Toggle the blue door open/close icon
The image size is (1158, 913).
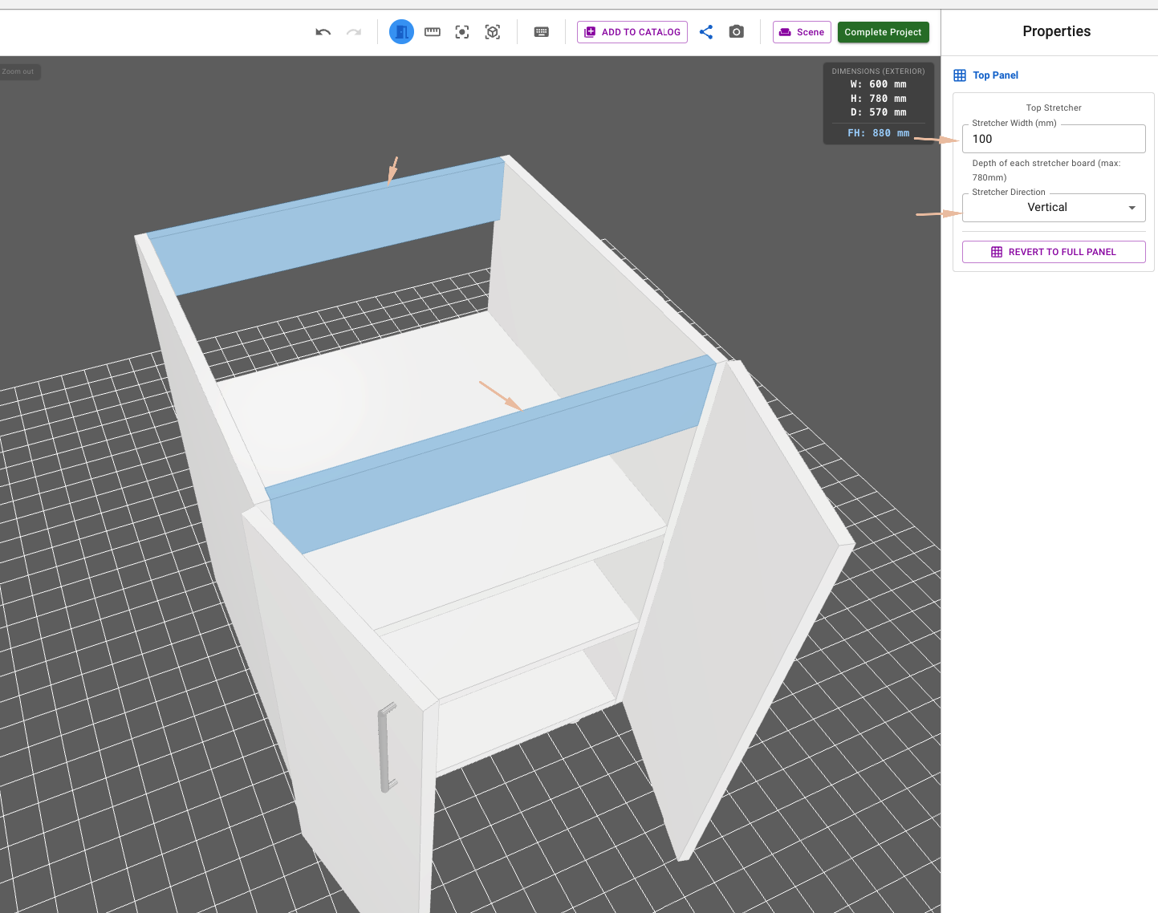(x=401, y=32)
